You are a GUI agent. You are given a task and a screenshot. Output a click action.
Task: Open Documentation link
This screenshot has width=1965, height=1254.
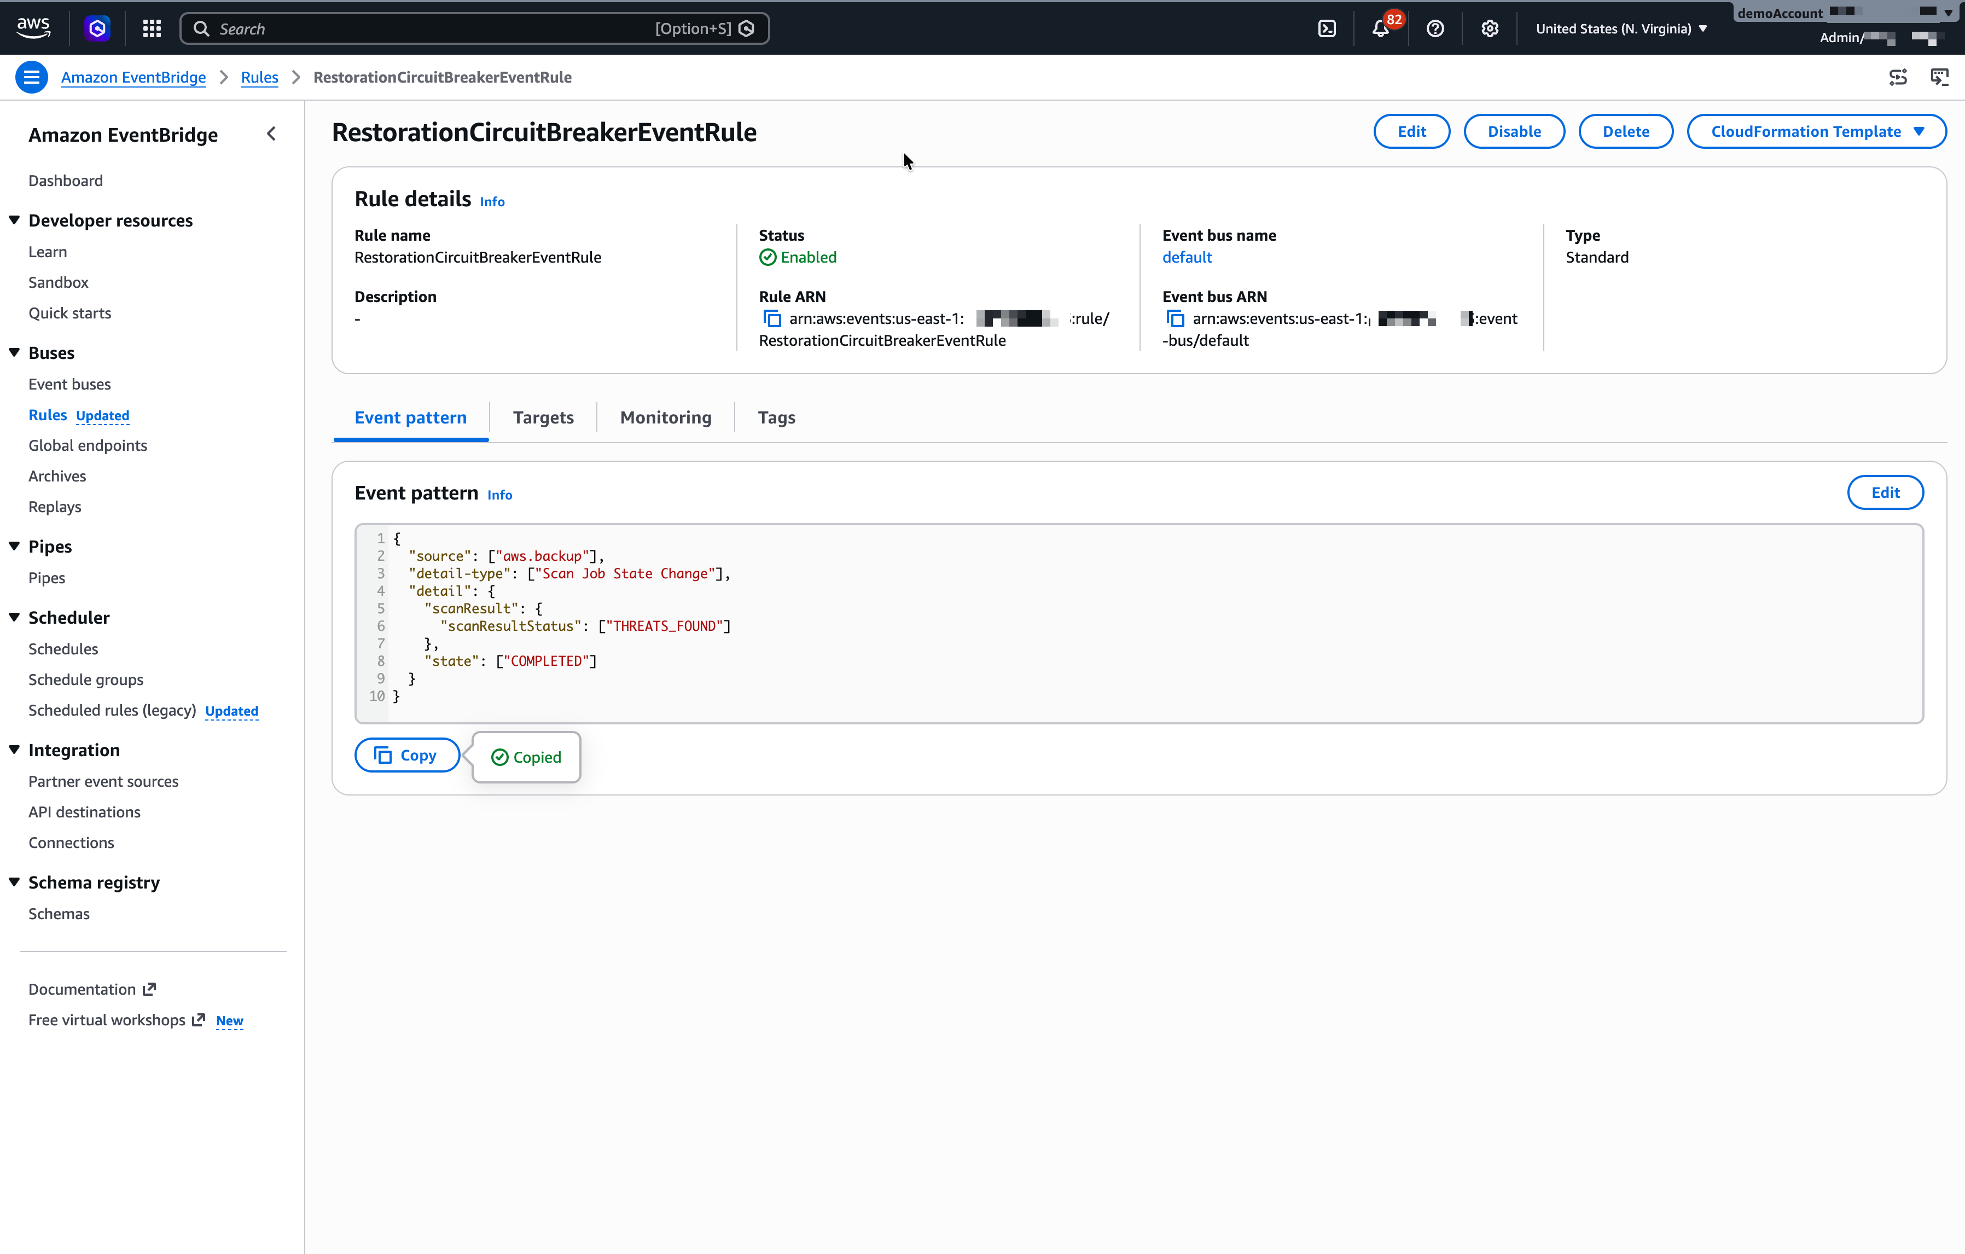(x=83, y=990)
